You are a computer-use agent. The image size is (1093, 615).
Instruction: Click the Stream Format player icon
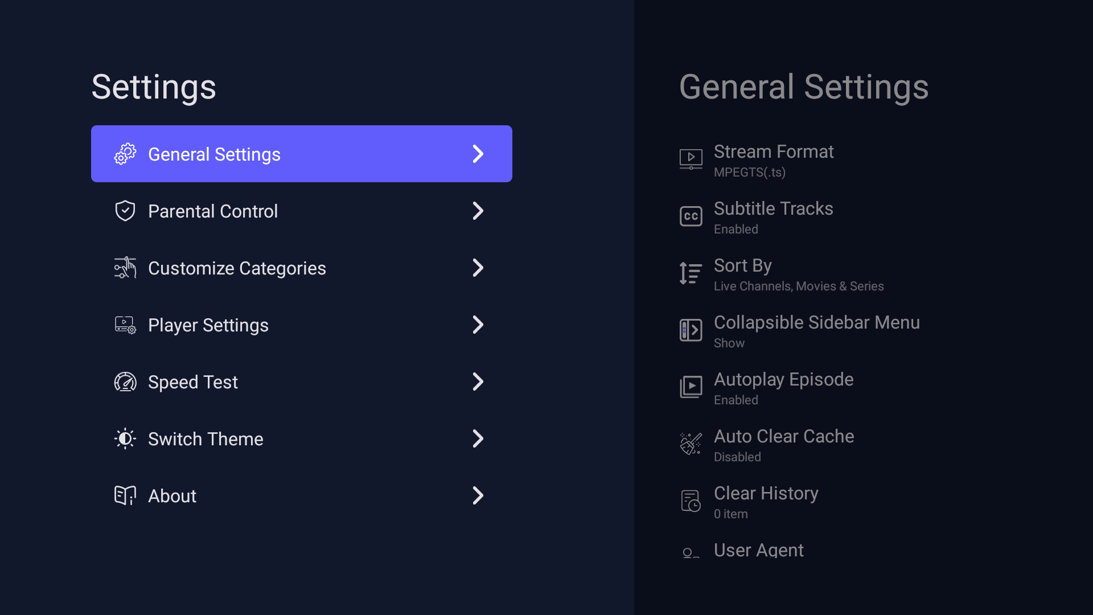tap(691, 159)
